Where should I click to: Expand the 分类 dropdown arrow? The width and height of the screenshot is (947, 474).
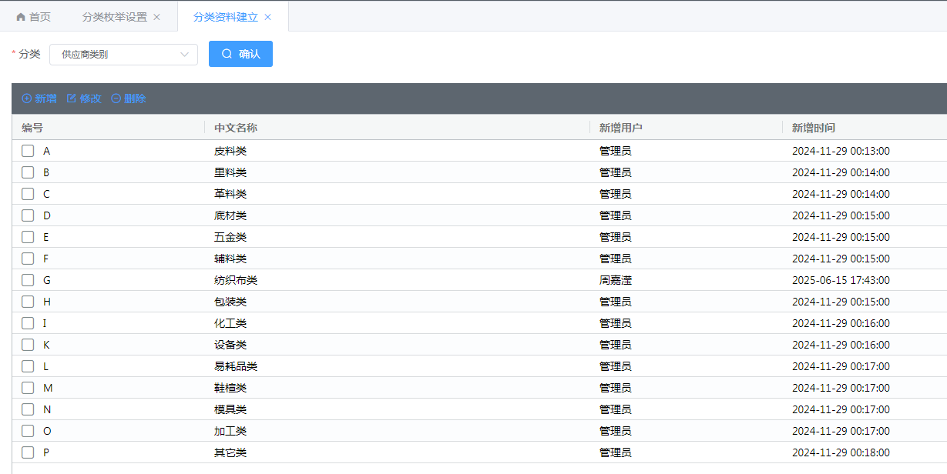coord(184,55)
